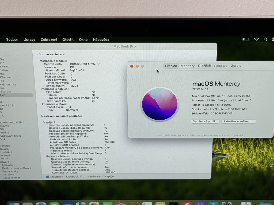The height and width of the screenshot is (205, 274).
Task: Open the Zobrazení menu
Action: [x=49, y=40]
